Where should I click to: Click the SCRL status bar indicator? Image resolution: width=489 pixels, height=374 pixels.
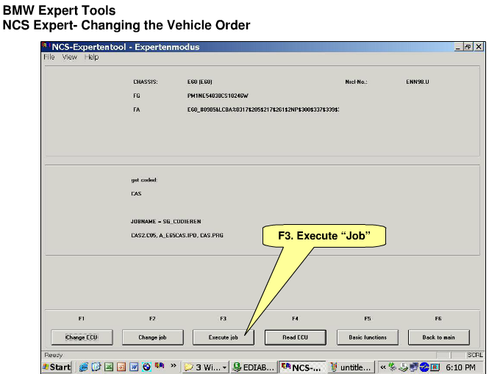tap(474, 355)
